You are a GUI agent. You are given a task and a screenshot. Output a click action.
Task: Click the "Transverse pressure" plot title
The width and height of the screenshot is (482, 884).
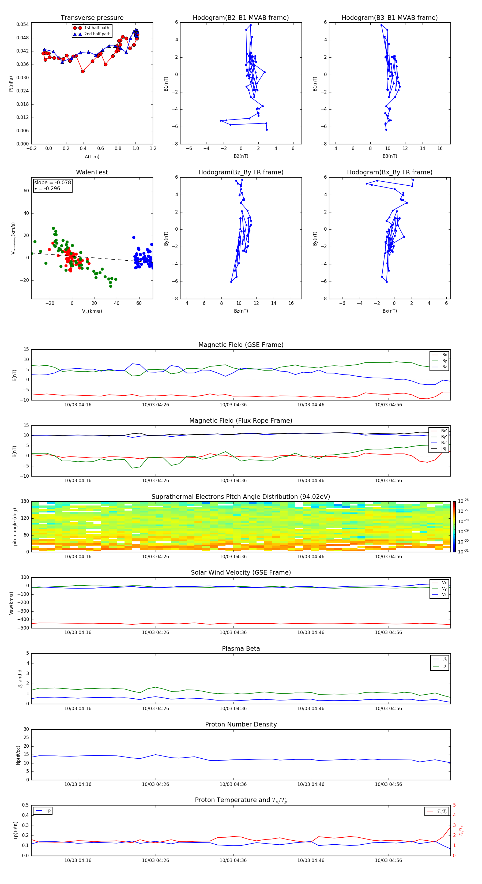click(x=92, y=18)
